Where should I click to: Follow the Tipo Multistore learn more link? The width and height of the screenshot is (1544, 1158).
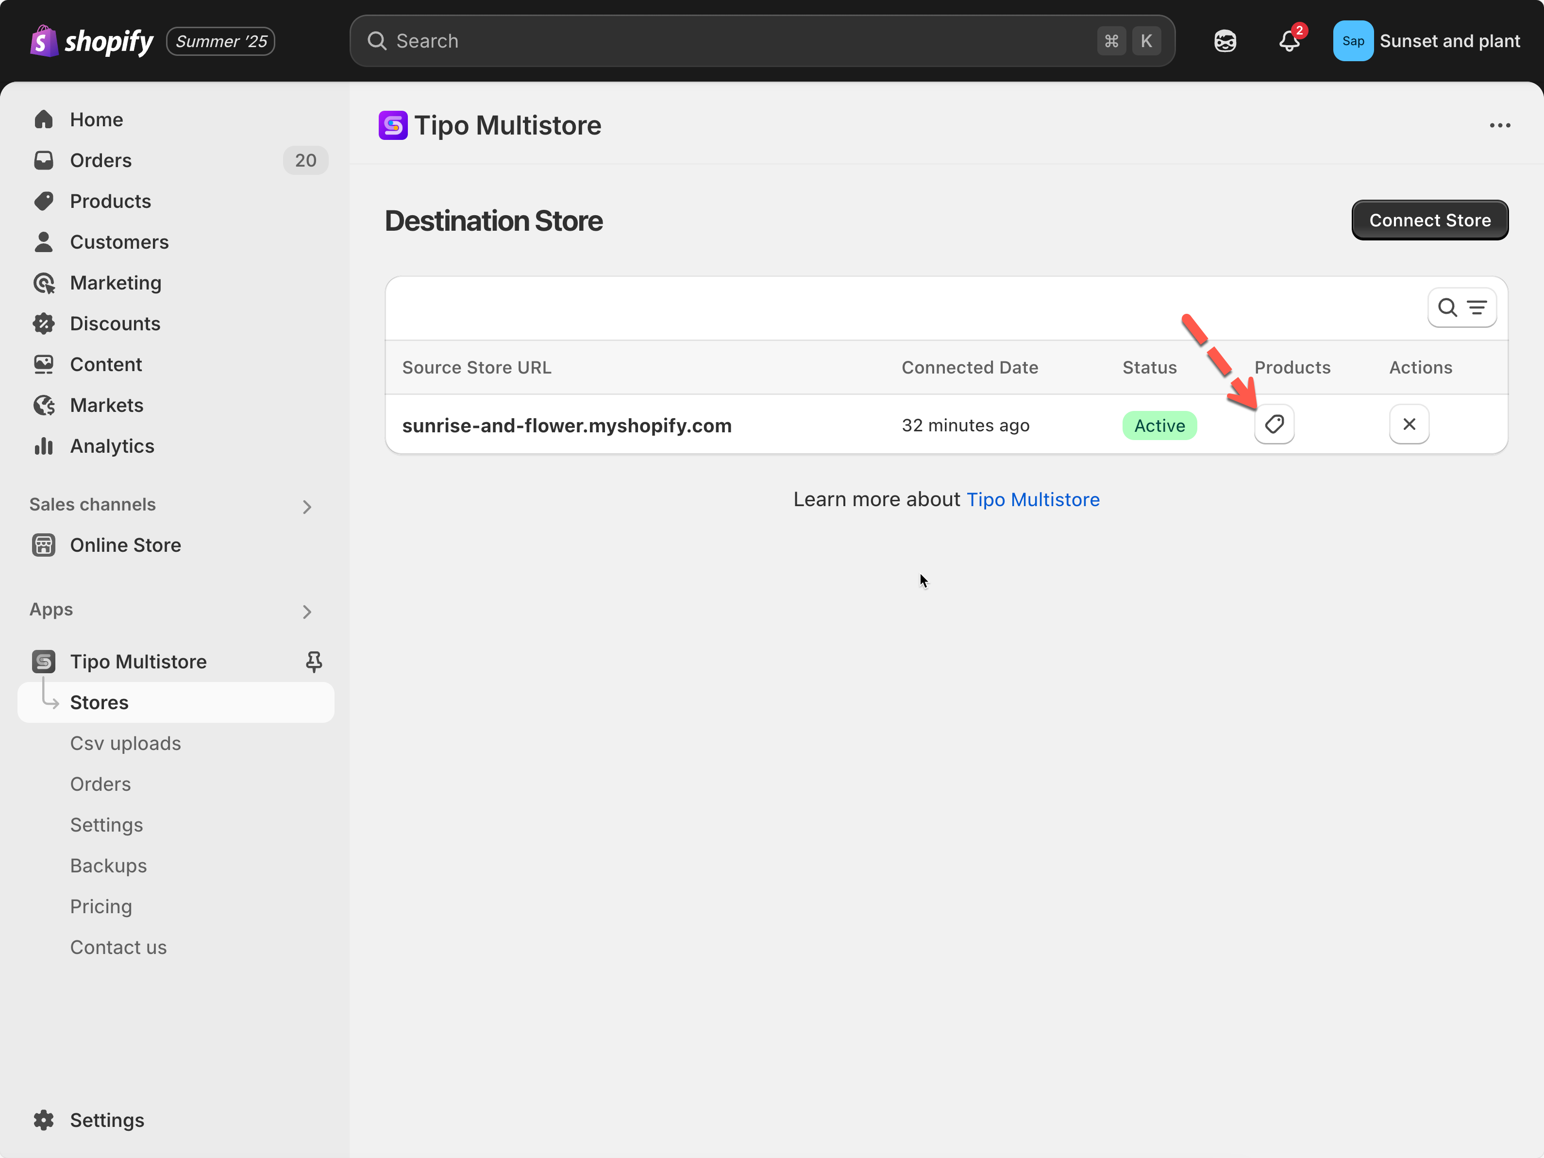tap(1032, 499)
